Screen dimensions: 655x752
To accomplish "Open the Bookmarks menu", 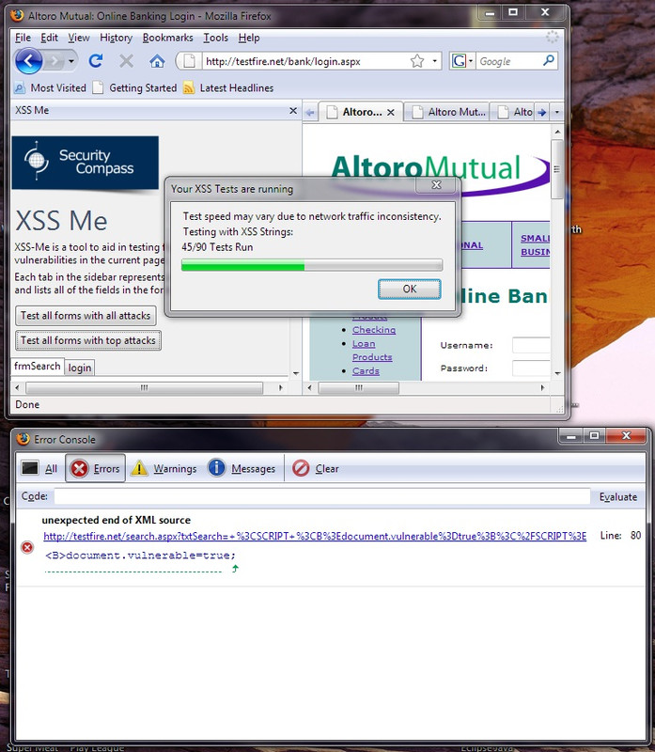I will tap(168, 38).
